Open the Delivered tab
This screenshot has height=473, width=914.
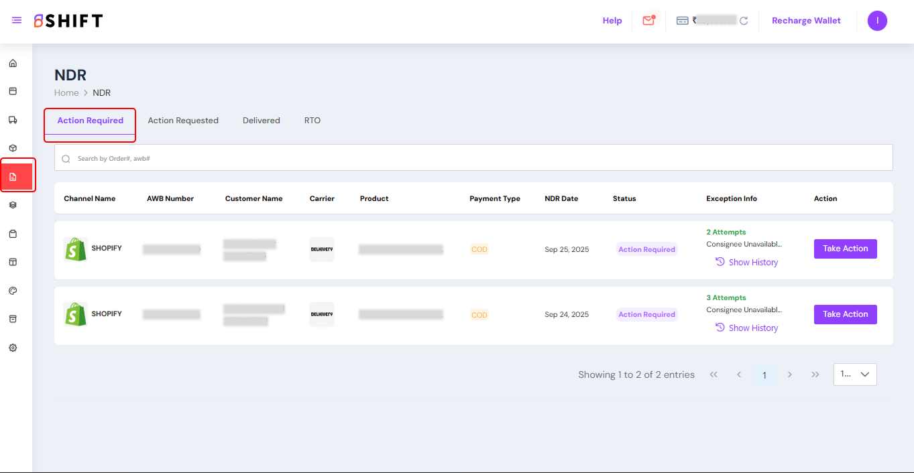pyautogui.click(x=262, y=121)
